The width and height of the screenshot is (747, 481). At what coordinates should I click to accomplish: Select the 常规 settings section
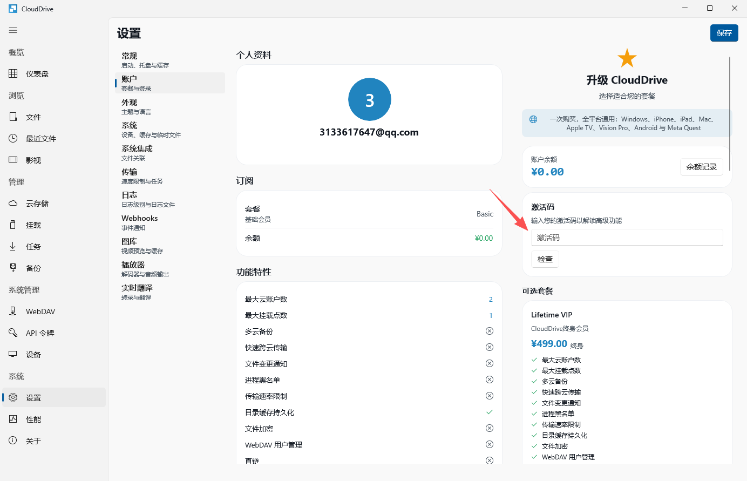pos(170,60)
